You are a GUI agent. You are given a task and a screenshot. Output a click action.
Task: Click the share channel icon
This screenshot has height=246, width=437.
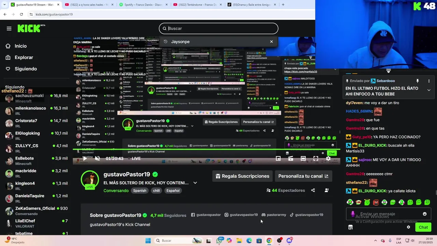(313, 190)
